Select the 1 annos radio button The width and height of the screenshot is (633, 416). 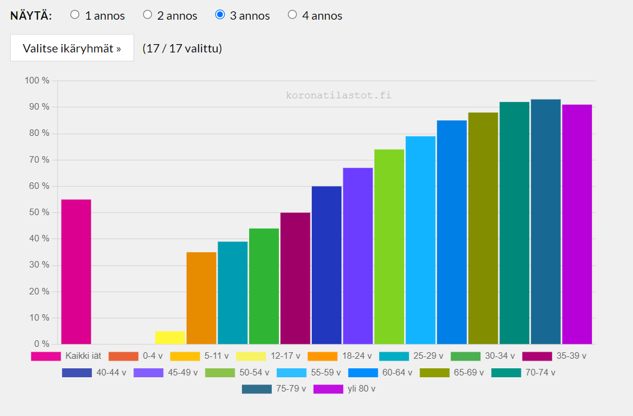[x=75, y=15]
